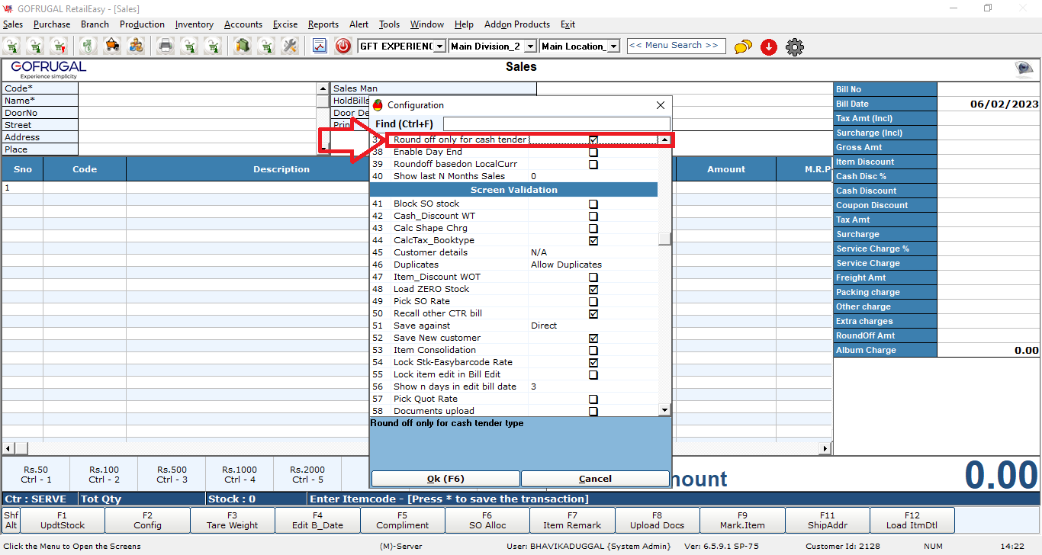Uncheck Round off only for cash tender
This screenshot has height=555, width=1042.
pyautogui.click(x=593, y=140)
